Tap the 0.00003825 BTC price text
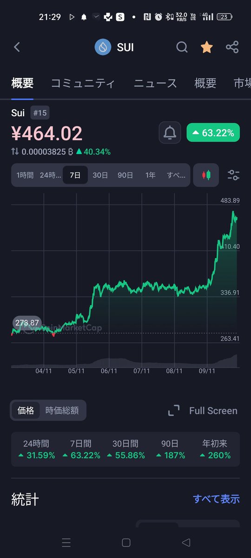Screen dimensions: 251x558 coord(47,152)
